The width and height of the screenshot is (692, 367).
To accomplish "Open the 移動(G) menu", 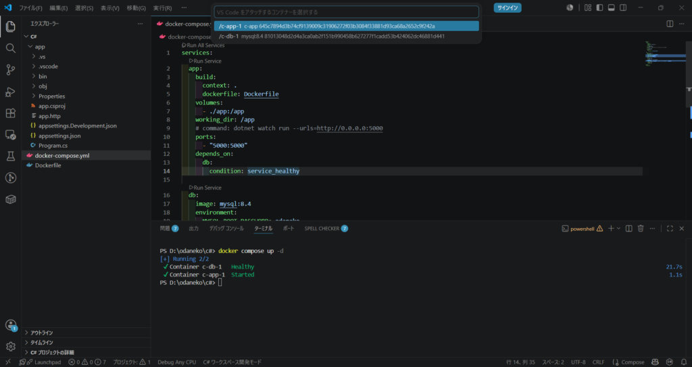I will [136, 8].
